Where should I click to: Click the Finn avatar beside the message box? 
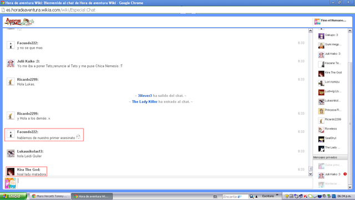click(11, 183)
